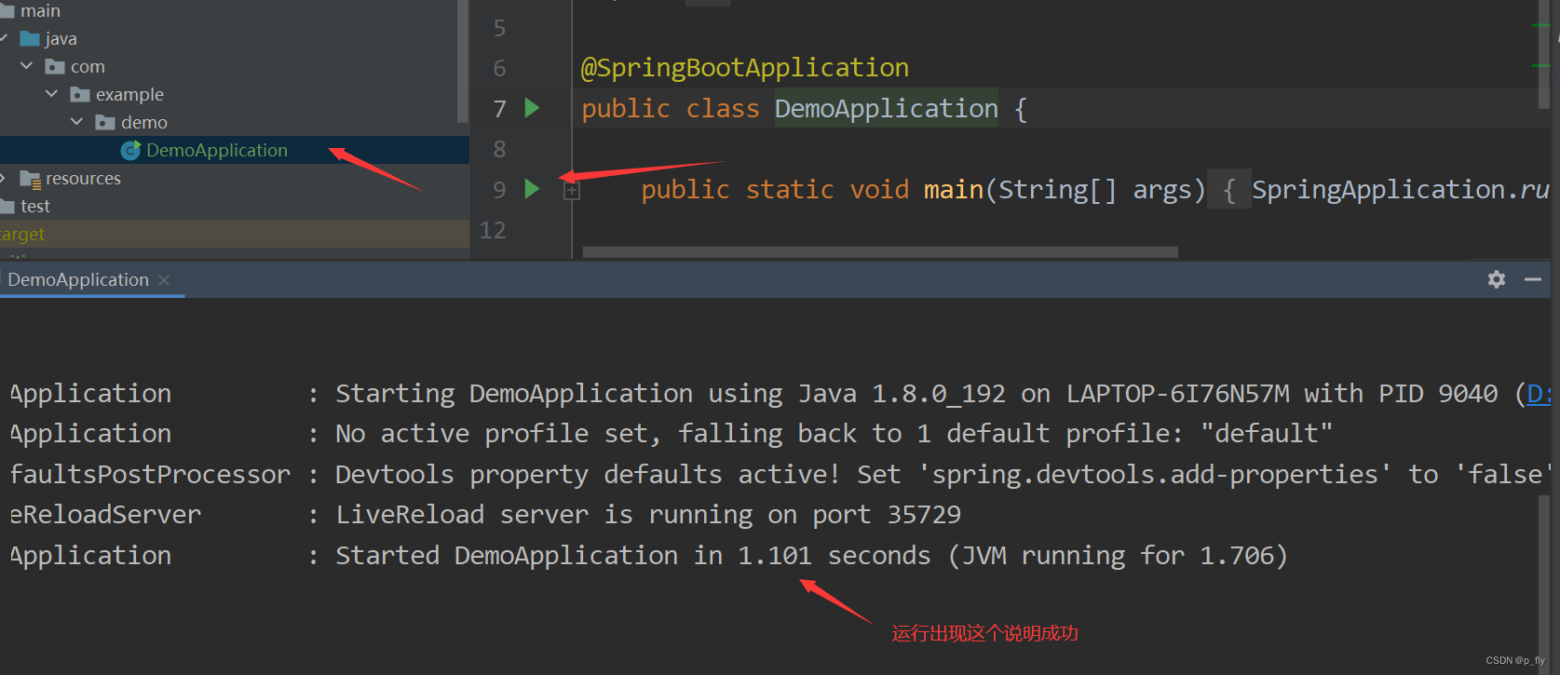Hide the Run tool window

point(1533,279)
